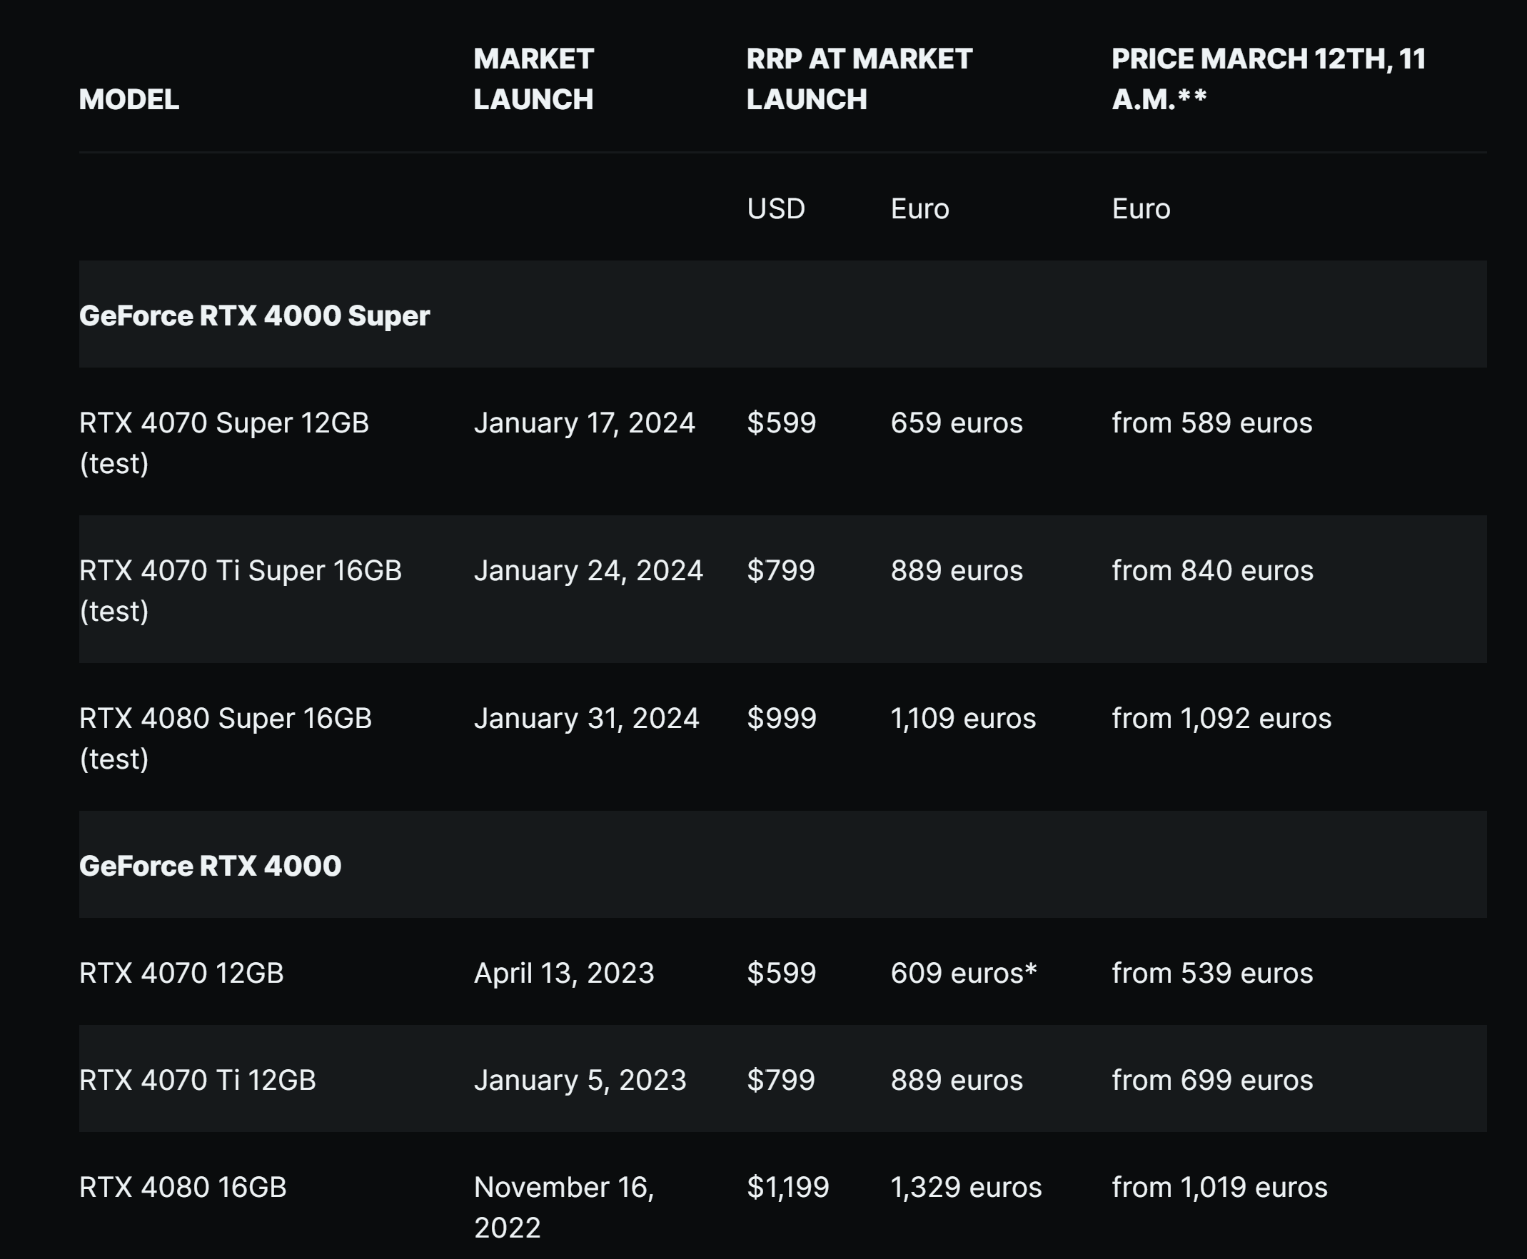Click the RTX 4070 12GB model name

click(181, 973)
